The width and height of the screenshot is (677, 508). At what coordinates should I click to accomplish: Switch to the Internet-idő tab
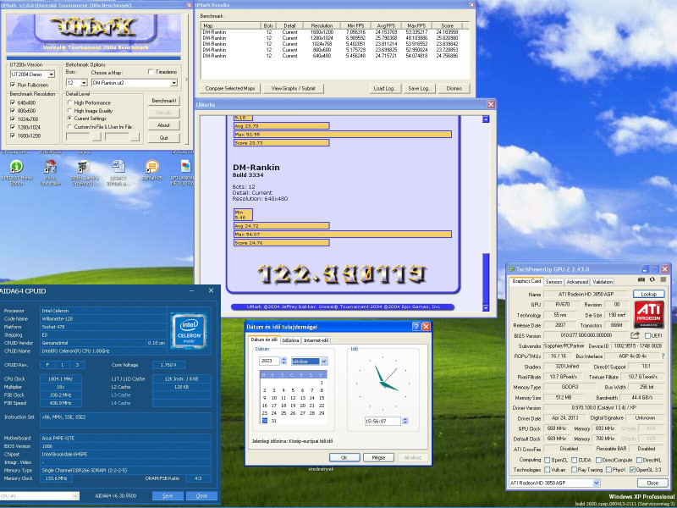[316, 340]
